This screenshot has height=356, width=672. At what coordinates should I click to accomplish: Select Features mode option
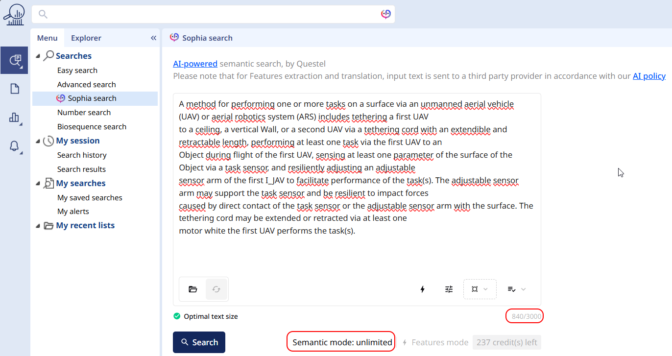click(x=435, y=343)
